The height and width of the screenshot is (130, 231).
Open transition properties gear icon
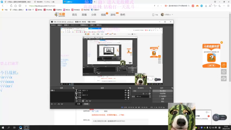pos(150,94)
